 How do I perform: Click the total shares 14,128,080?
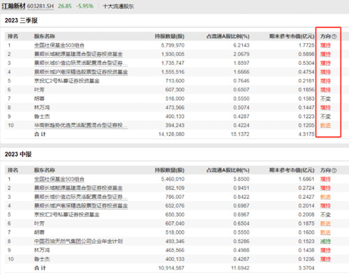tap(171, 134)
